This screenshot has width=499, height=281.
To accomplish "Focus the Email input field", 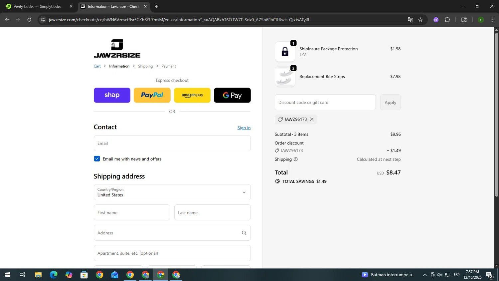I will coord(172,143).
